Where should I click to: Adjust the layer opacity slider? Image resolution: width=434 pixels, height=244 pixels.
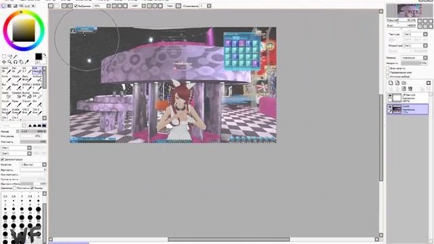pyautogui.click(x=414, y=63)
